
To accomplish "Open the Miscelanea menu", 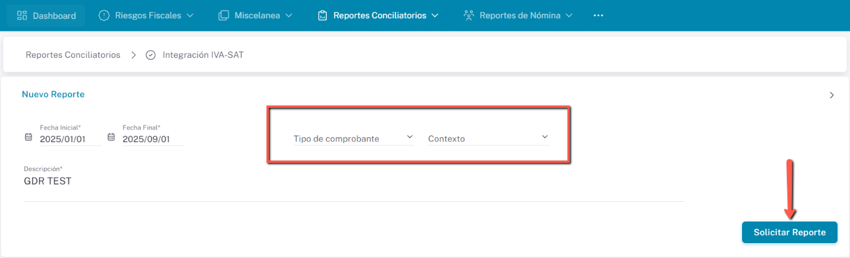I will (256, 15).
